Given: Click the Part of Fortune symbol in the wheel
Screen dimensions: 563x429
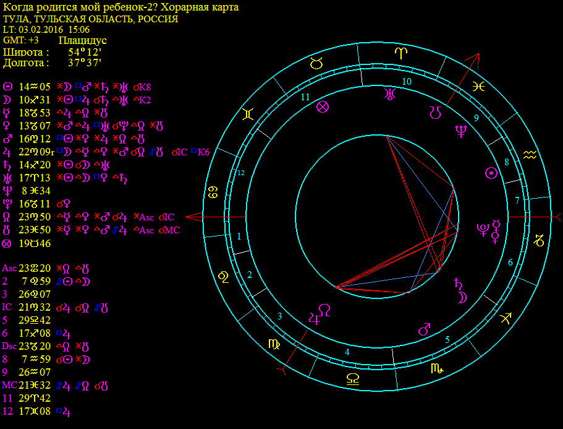Looking at the screenshot, I should [x=323, y=106].
